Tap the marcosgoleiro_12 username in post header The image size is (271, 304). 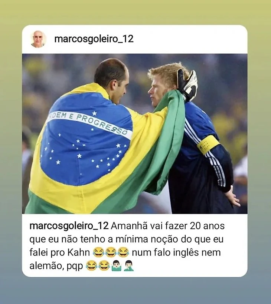pyautogui.click(x=94, y=39)
